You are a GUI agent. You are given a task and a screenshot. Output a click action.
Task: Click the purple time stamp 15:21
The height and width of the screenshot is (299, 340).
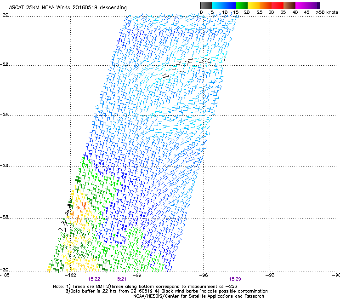click(x=120, y=279)
